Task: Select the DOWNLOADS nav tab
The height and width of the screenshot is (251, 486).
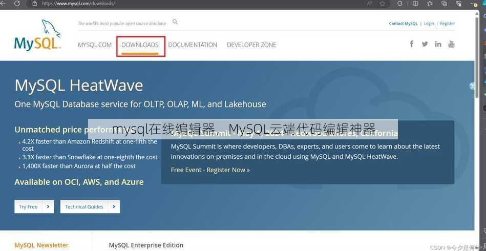Action: tap(140, 45)
